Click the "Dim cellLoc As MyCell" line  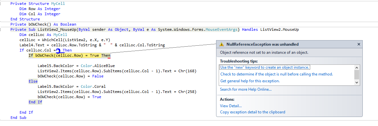click(x=43, y=35)
